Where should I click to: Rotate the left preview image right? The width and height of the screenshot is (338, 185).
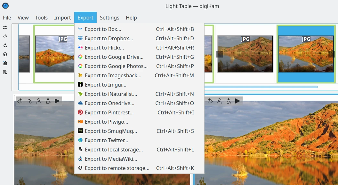point(29,101)
